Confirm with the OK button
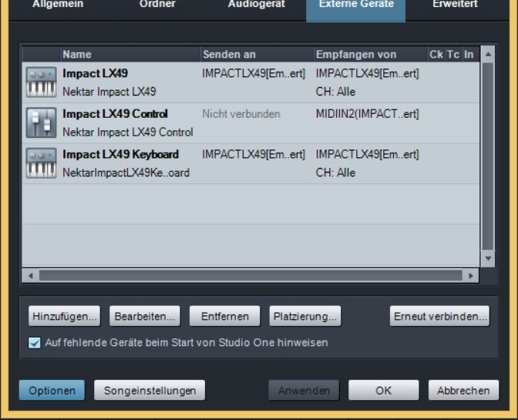This screenshot has width=518, height=420. pyautogui.click(x=384, y=390)
